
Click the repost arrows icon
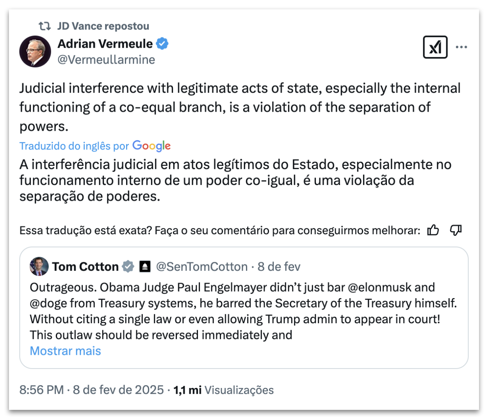(45, 26)
